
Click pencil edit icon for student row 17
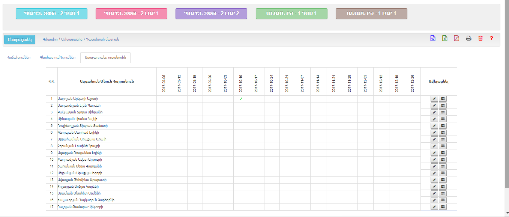click(x=434, y=207)
